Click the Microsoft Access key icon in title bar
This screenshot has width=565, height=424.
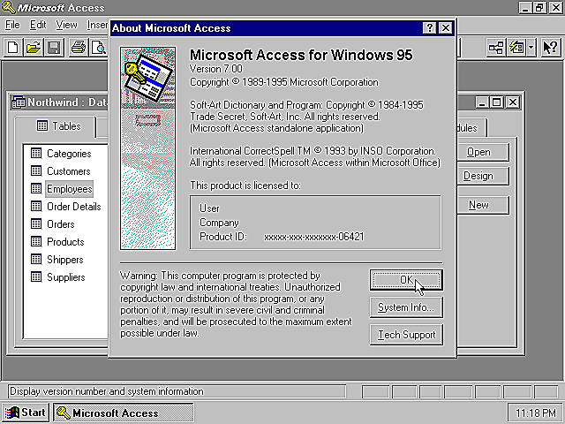click(x=8, y=7)
